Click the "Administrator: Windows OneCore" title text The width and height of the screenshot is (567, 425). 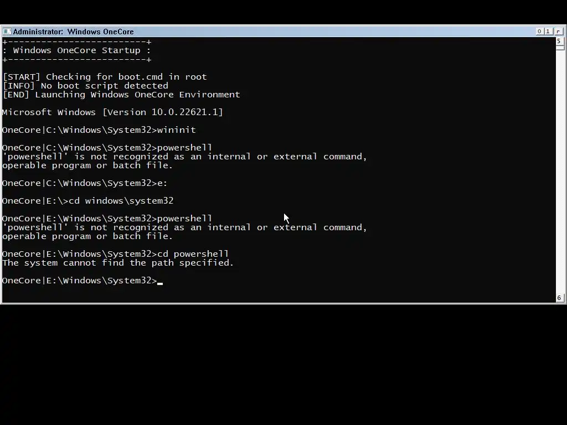pyautogui.click(x=74, y=32)
